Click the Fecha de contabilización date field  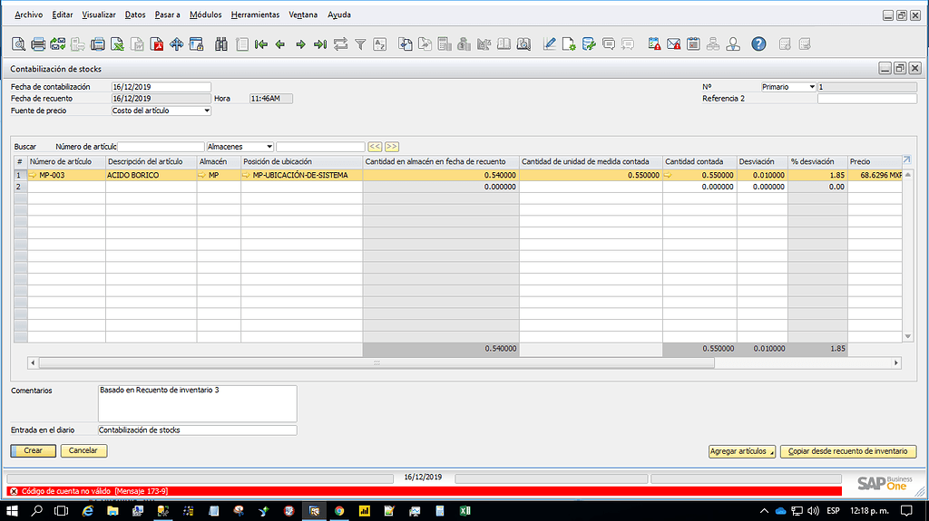point(161,87)
